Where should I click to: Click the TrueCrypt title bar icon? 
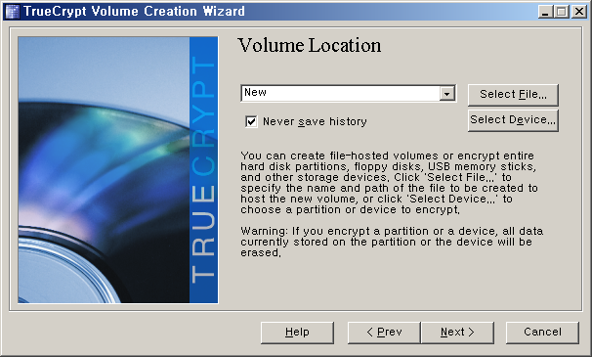point(12,12)
